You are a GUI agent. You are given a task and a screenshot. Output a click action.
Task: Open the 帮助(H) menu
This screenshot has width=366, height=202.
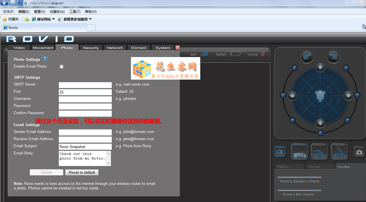91,12
